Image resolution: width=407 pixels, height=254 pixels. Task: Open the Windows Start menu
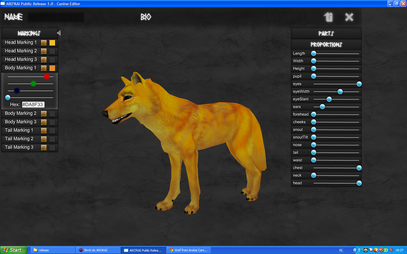[14, 250]
